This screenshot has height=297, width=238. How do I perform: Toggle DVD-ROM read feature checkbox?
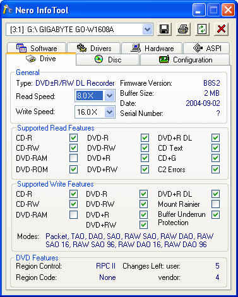point(73,169)
